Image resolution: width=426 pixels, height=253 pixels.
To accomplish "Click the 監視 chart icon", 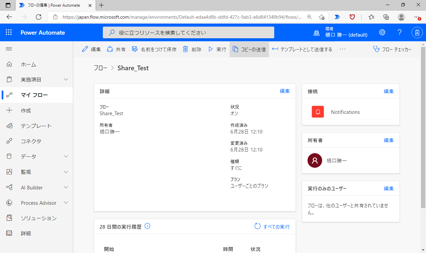I will tap(9, 172).
